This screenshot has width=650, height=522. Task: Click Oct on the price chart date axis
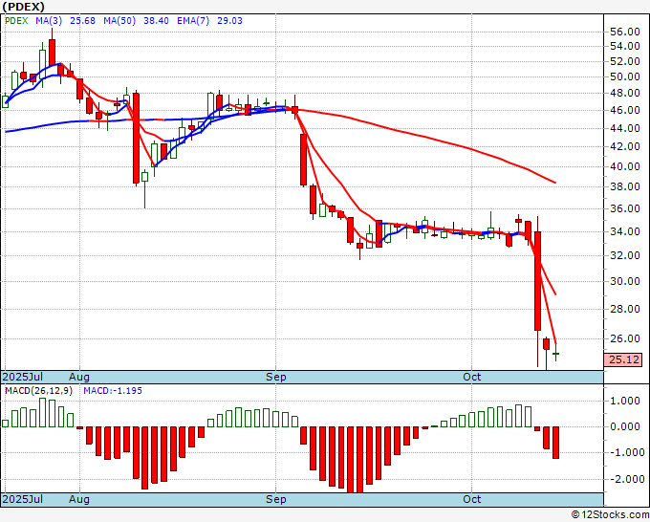[x=472, y=377]
